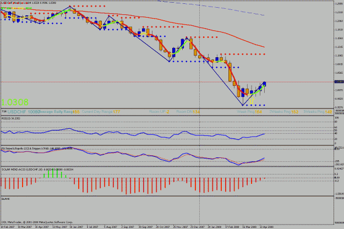Click the 2Weeks Rng 153 readout
This screenshot has height=229, width=344.
[284, 112]
